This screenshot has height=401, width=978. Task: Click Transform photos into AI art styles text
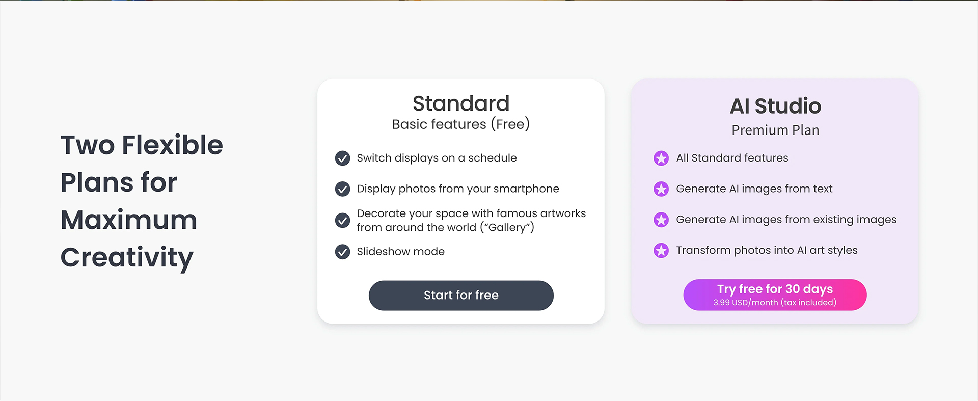(767, 250)
